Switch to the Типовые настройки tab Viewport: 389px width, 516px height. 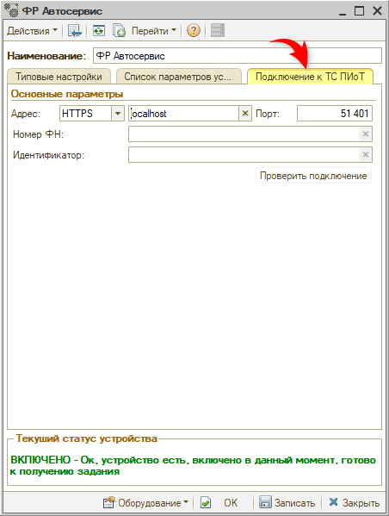[59, 77]
